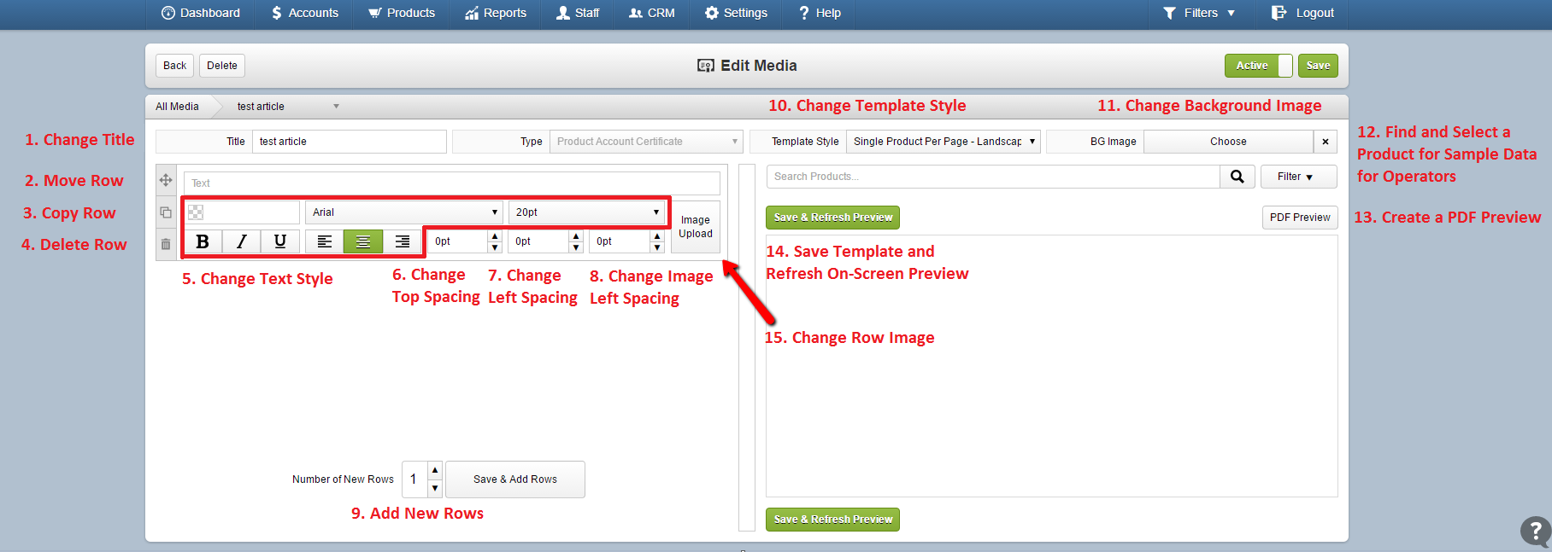Open the Accounts menu
Image resolution: width=1552 pixels, height=552 pixels.
pos(305,13)
